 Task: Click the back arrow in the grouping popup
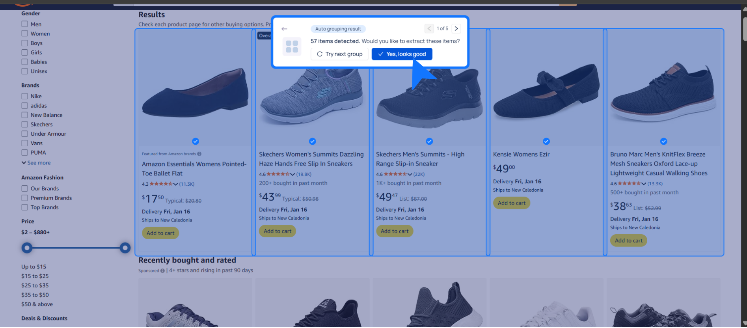pos(284,29)
